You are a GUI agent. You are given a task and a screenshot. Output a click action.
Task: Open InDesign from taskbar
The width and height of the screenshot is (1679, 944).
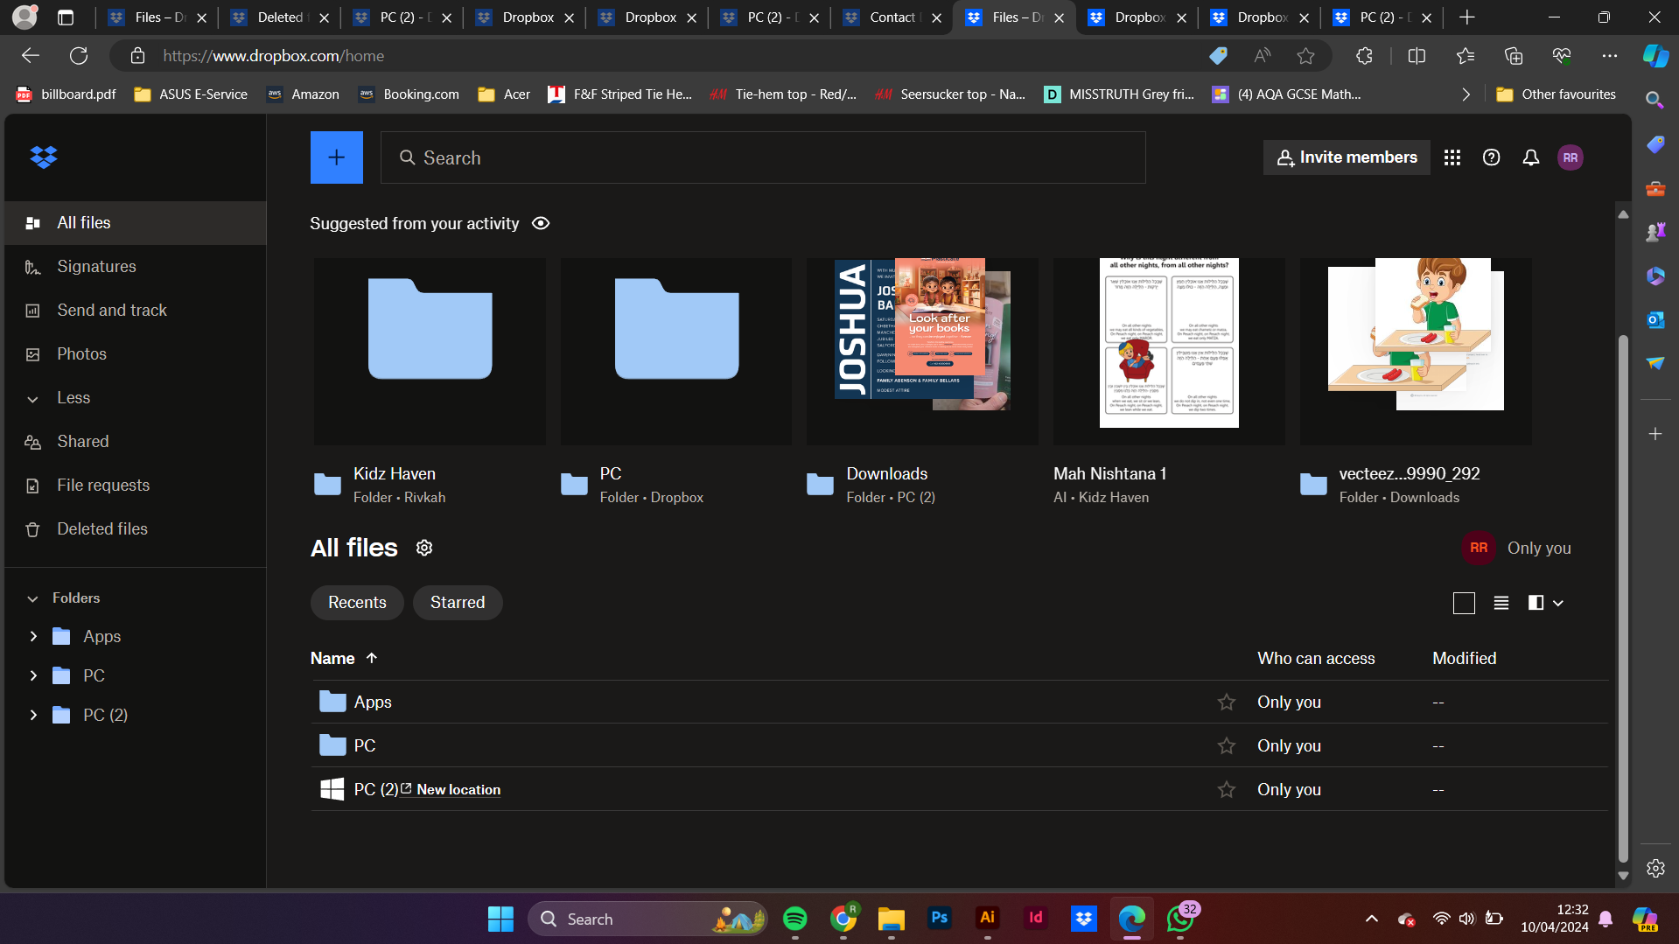tap(1036, 919)
